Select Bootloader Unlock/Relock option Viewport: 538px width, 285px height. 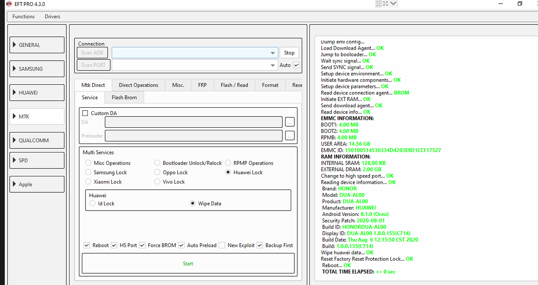[158, 163]
